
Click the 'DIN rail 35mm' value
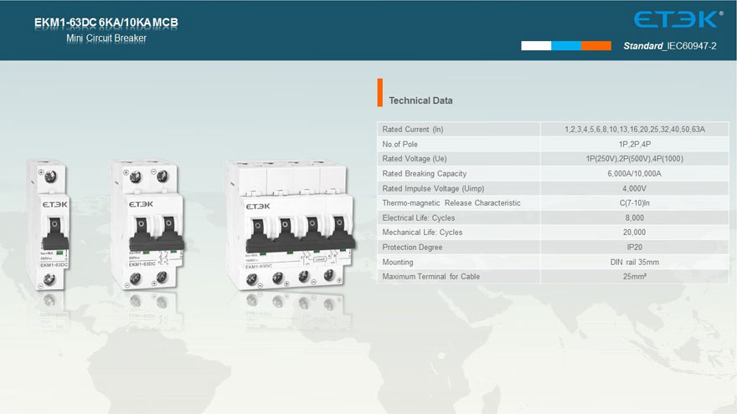point(635,262)
